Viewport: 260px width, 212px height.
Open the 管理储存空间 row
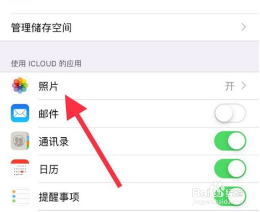pos(129,27)
